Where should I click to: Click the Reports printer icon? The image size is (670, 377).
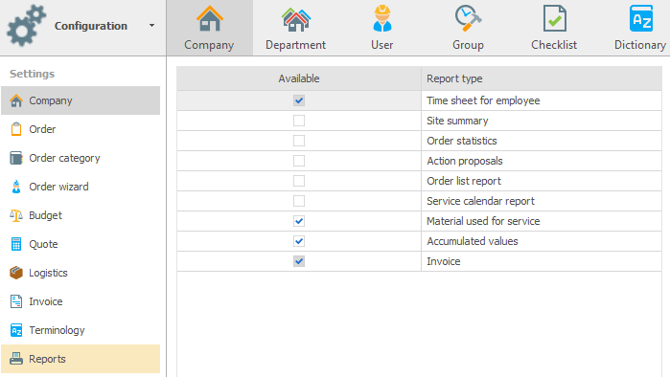[x=16, y=359]
